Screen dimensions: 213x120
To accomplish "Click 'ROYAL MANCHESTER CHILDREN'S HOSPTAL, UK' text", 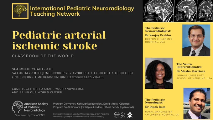I will 162,113.
